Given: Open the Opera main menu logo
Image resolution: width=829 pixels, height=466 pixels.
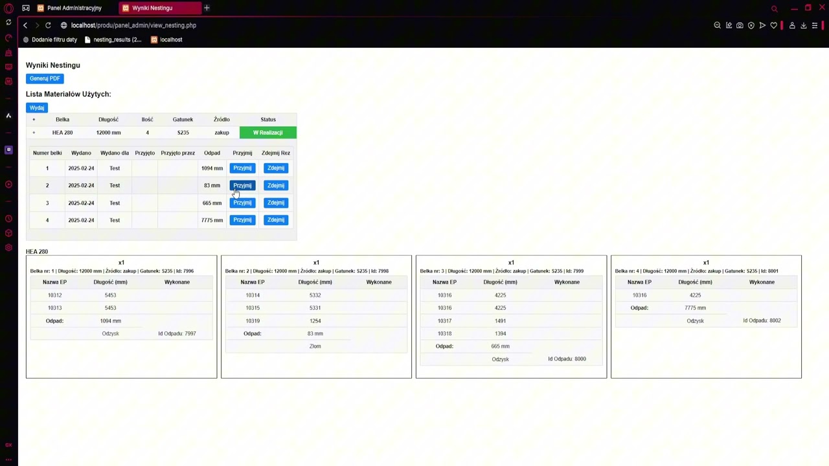Looking at the screenshot, I should coord(8,8).
